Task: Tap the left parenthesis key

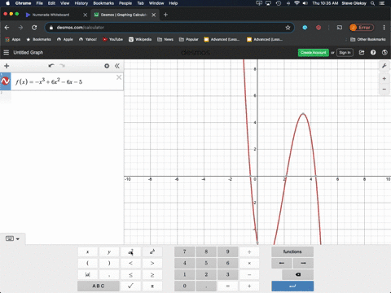Action: click(88, 263)
